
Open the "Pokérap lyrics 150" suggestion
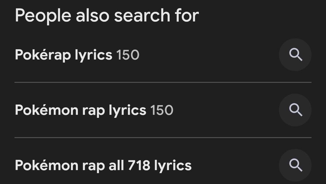coord(77,55)
